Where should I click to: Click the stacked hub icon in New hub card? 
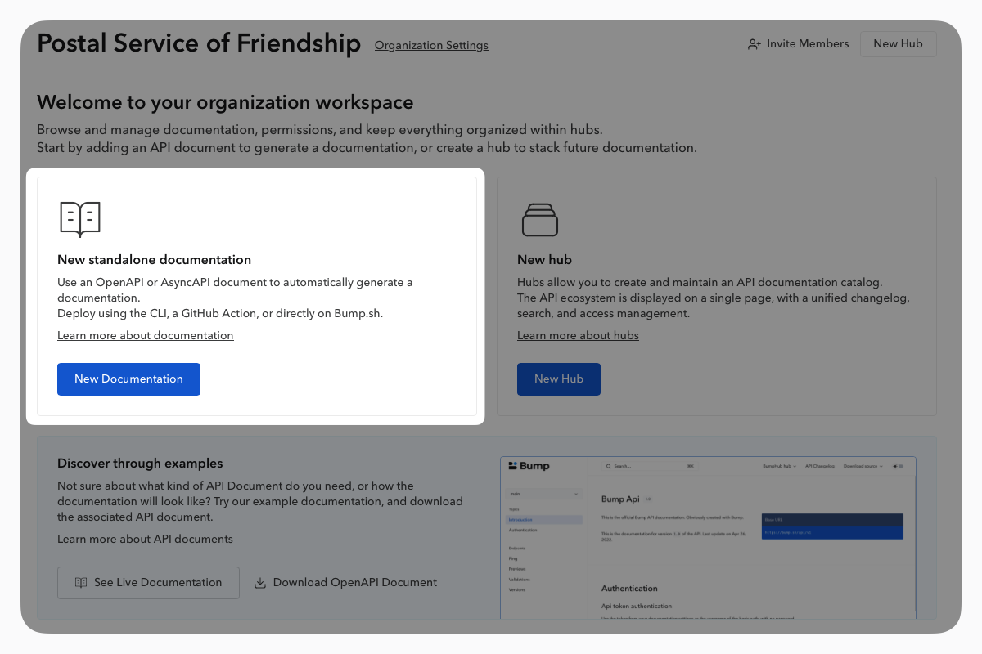tap(539, 219)
